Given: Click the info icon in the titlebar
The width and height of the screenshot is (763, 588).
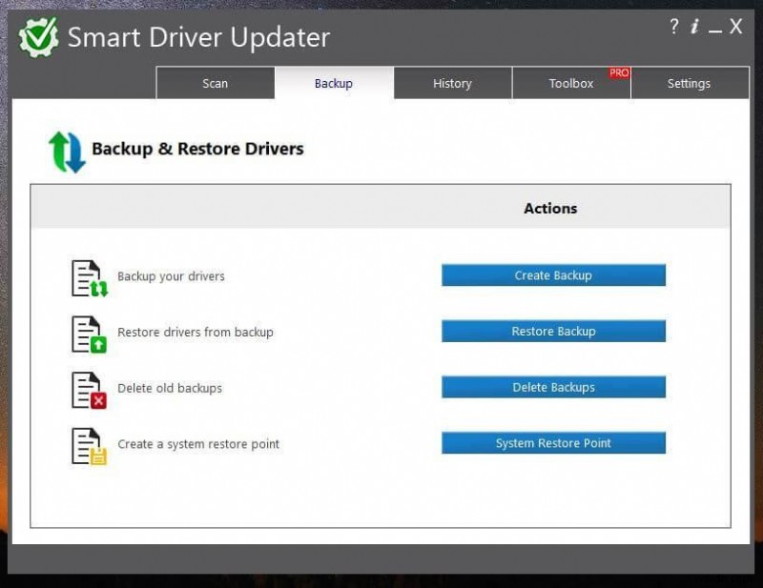Looking at the screenshot, I should pyautogui.click(x=694, y=28).
